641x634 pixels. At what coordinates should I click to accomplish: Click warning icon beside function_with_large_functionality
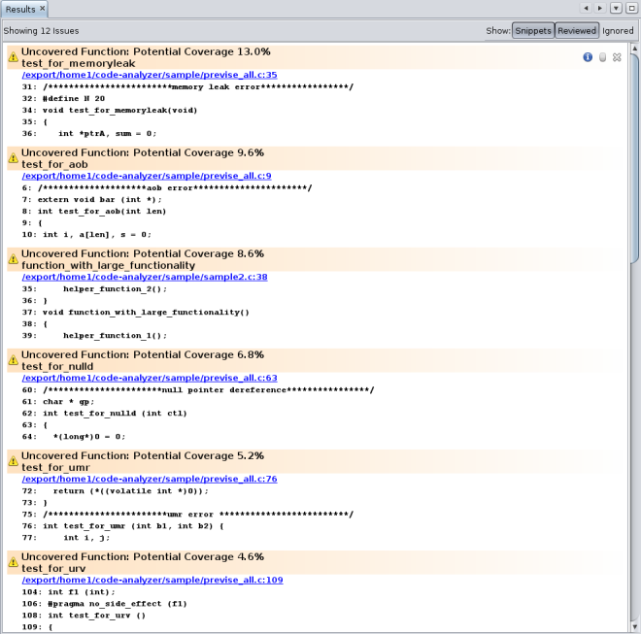[13, 258]
